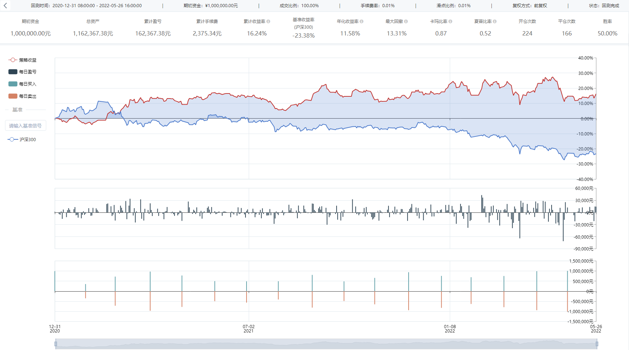Click the 胜率 value 50.00%
The width and height of the screenshot is (629, 350).
point(607,33)
